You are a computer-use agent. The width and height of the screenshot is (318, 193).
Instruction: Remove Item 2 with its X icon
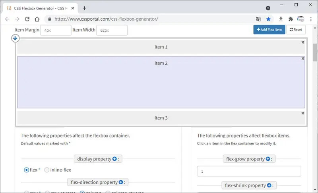click(303, 58)
